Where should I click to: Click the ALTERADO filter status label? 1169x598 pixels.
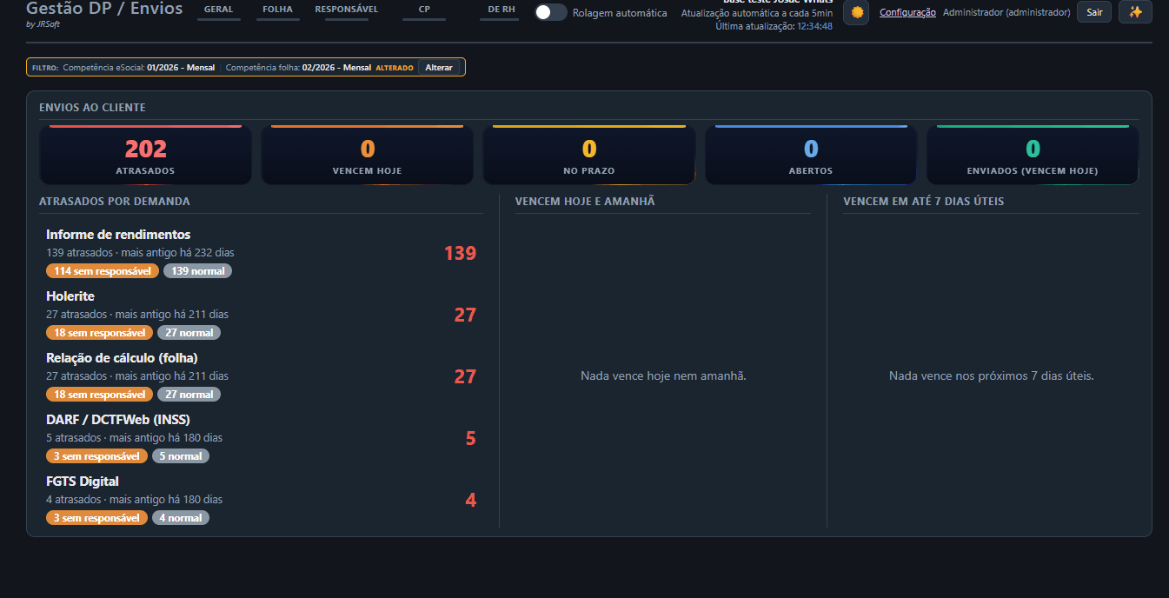click(x=395, y=67)
